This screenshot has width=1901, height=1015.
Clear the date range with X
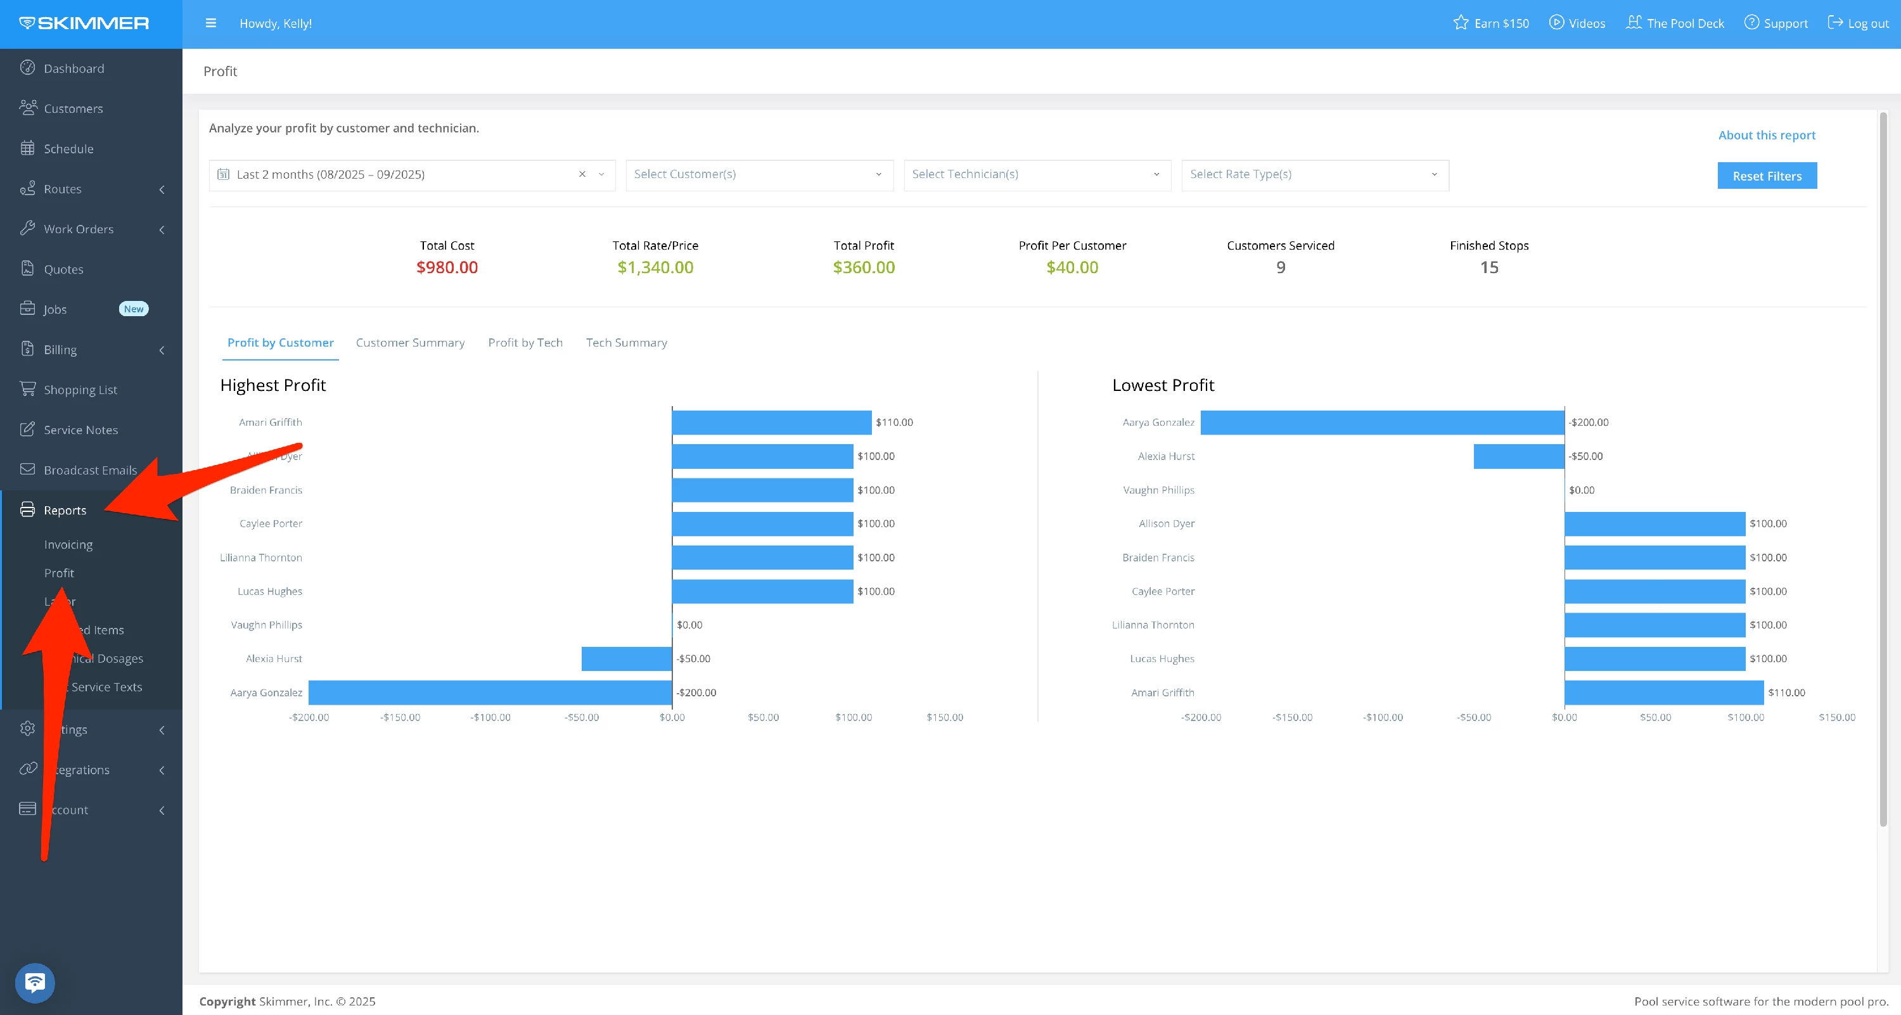click(x=582, y=175)
